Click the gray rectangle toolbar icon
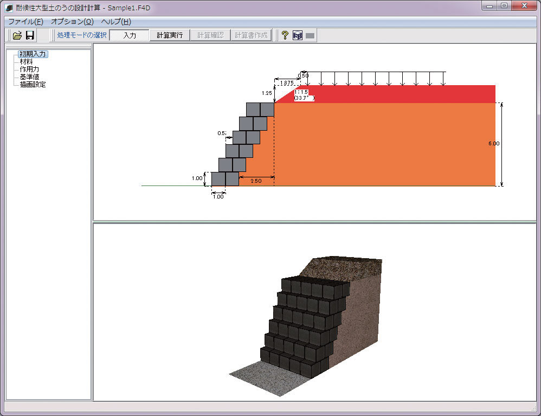This screenshot has height=416, width=541. (x=310, y=36)
